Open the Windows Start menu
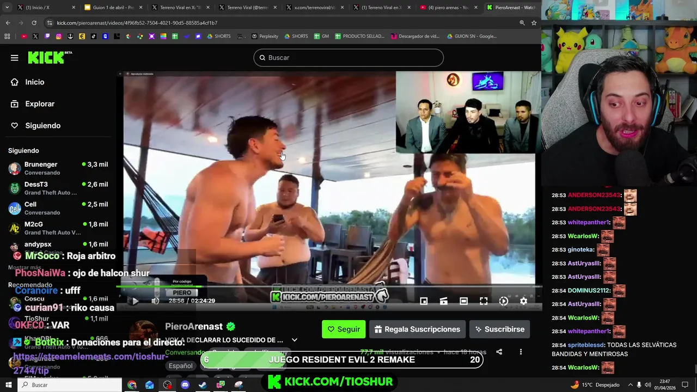Image resolution: width=697 pixels, height=392 pixels. pos(8,385)
